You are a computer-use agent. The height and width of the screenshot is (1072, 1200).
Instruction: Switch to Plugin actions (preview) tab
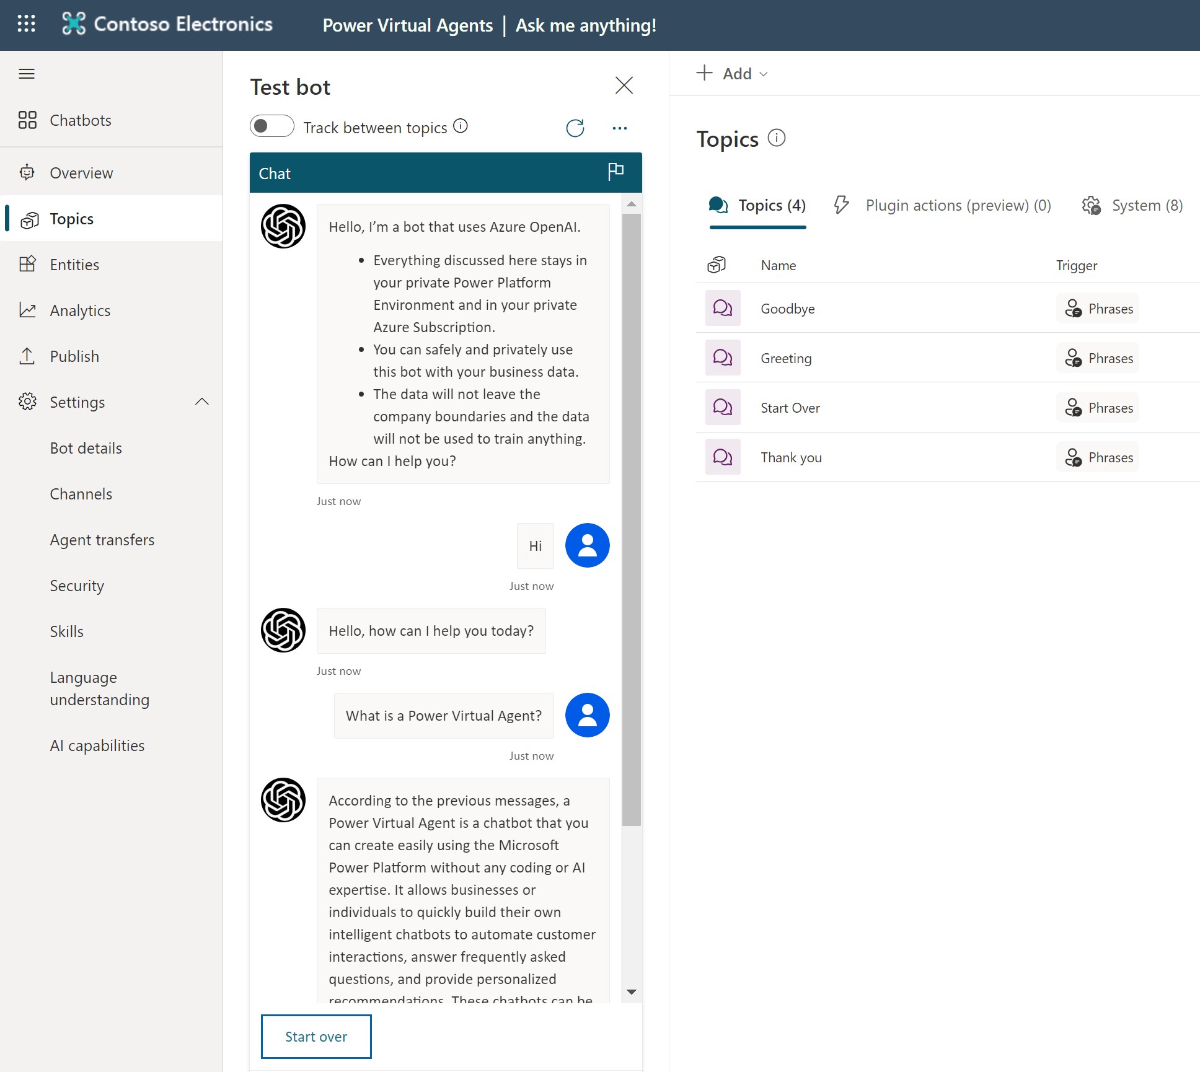(x=942, y=206)
